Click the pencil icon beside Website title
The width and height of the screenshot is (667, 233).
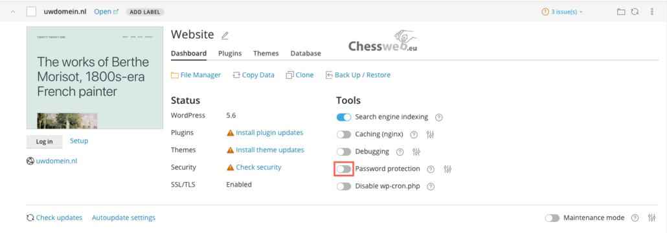225,35
